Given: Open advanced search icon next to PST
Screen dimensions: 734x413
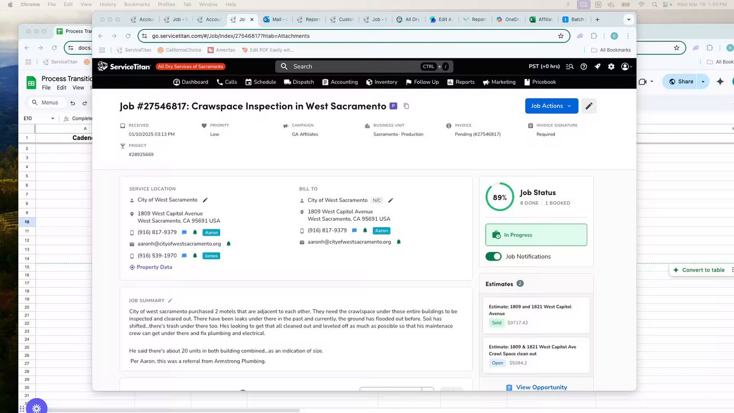Looking at the screenshot, I should click(x=569, y=67).
